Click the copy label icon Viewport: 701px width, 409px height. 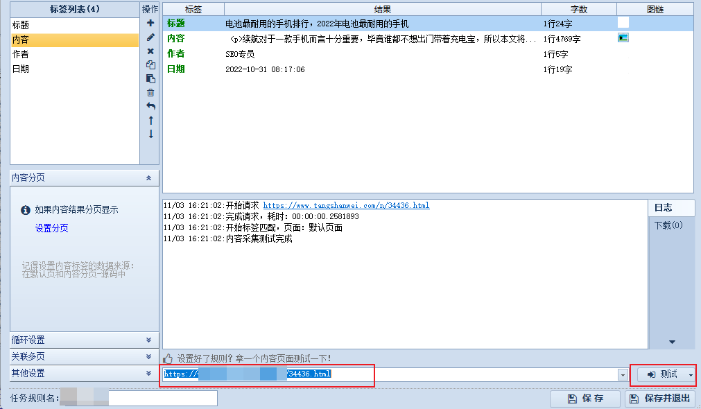[x=150, y=64]
